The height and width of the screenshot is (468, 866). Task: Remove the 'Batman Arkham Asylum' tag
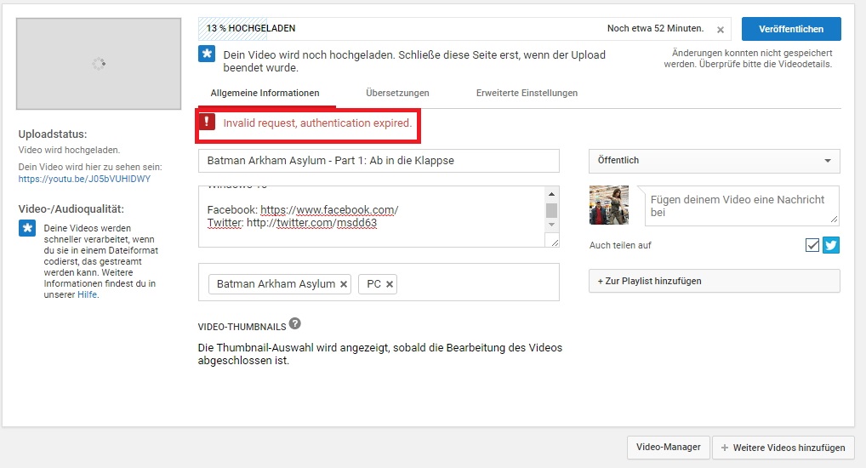(x=344, y=284)
